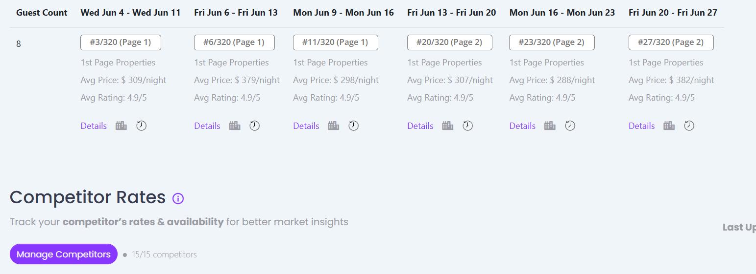Open history clock icon for Fri Jun 20
Viewport: 756px width, 274px height.
pos(689,126)
